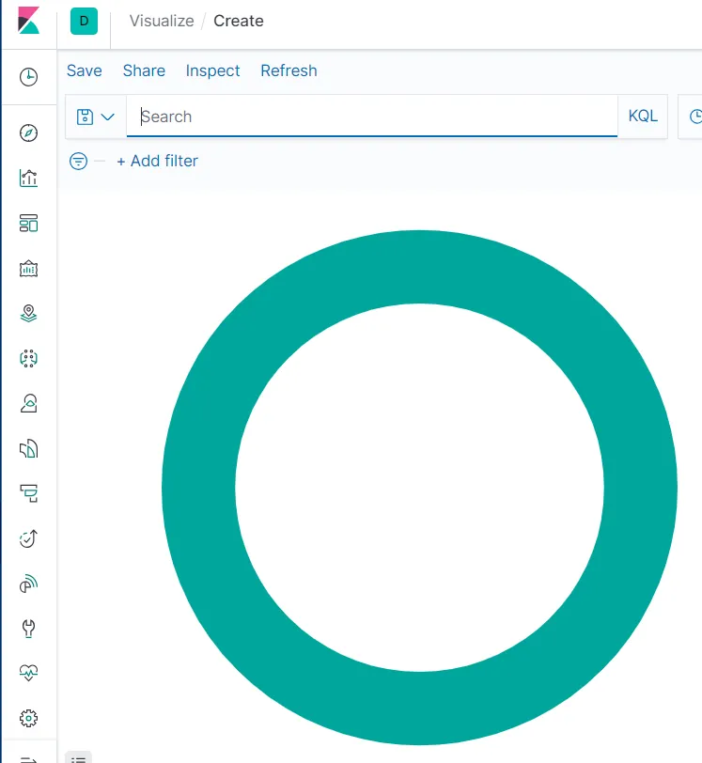Click Refresh in the top menu
Viewport: 702px width, 763px height.
(289, 70)
